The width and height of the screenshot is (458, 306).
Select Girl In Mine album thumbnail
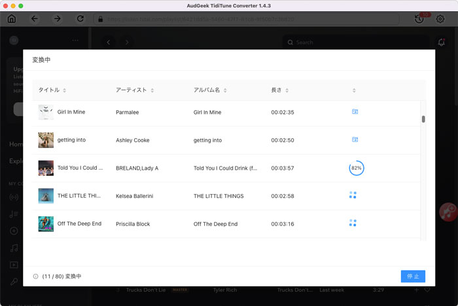[46, 112]
